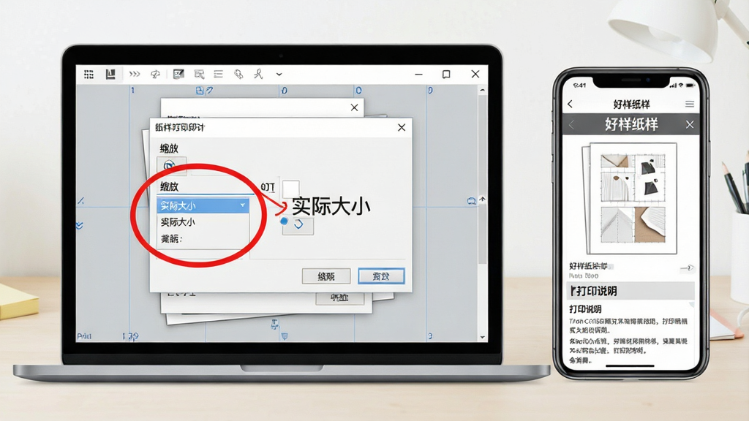The height and width of the screenshot is (421, 749).
Task: Close the front print scaling dialog
Action: pos(402,127)
